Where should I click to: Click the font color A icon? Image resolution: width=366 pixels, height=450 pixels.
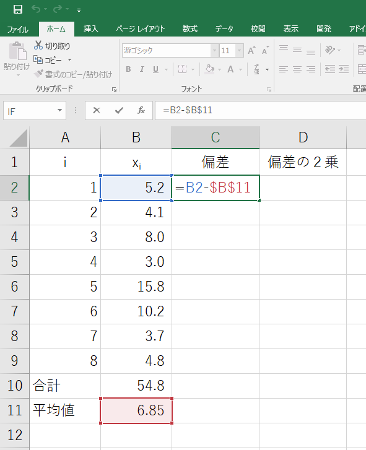tap(230, 69)
